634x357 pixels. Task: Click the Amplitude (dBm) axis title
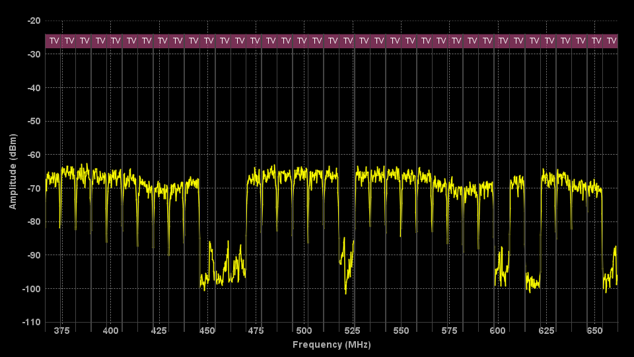(13, 171)
